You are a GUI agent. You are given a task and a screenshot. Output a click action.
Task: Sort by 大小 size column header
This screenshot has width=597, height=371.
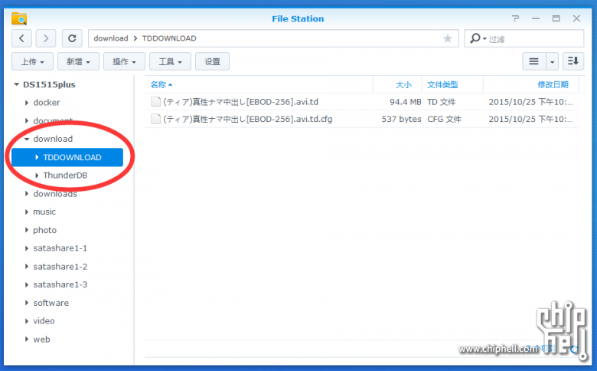(403, 84)
